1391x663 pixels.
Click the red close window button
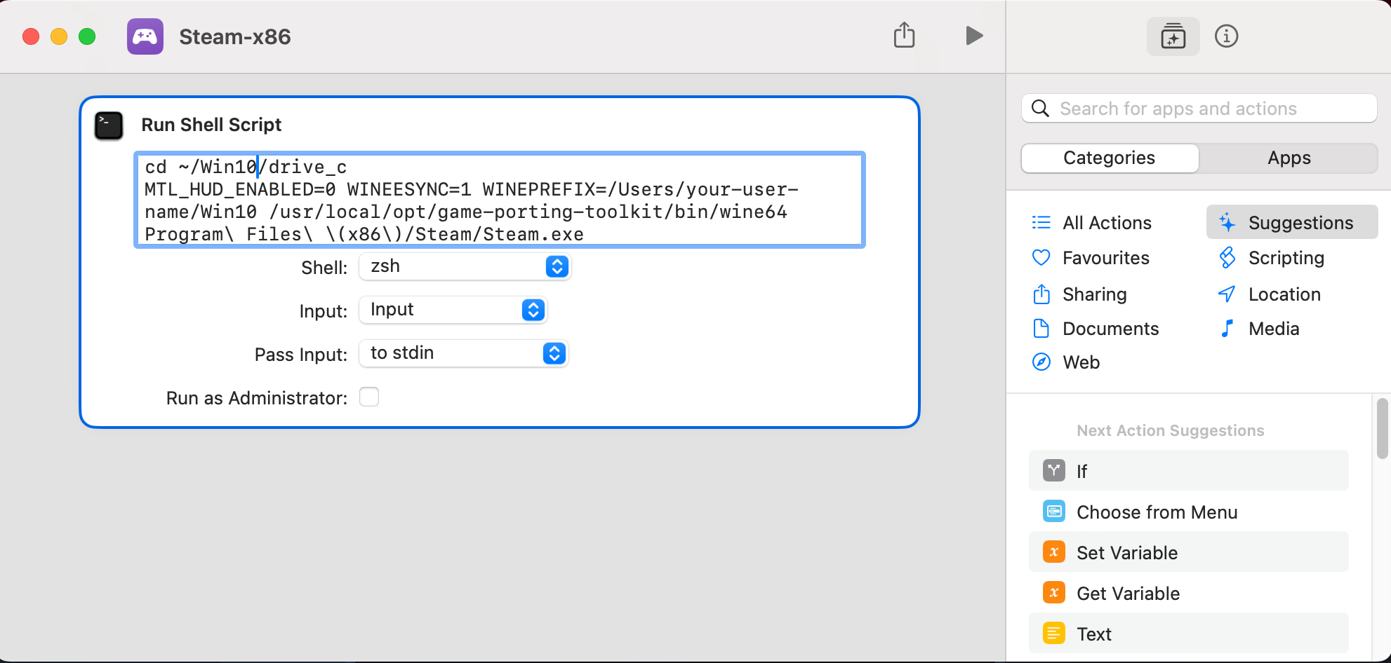[x=31, y=36]
